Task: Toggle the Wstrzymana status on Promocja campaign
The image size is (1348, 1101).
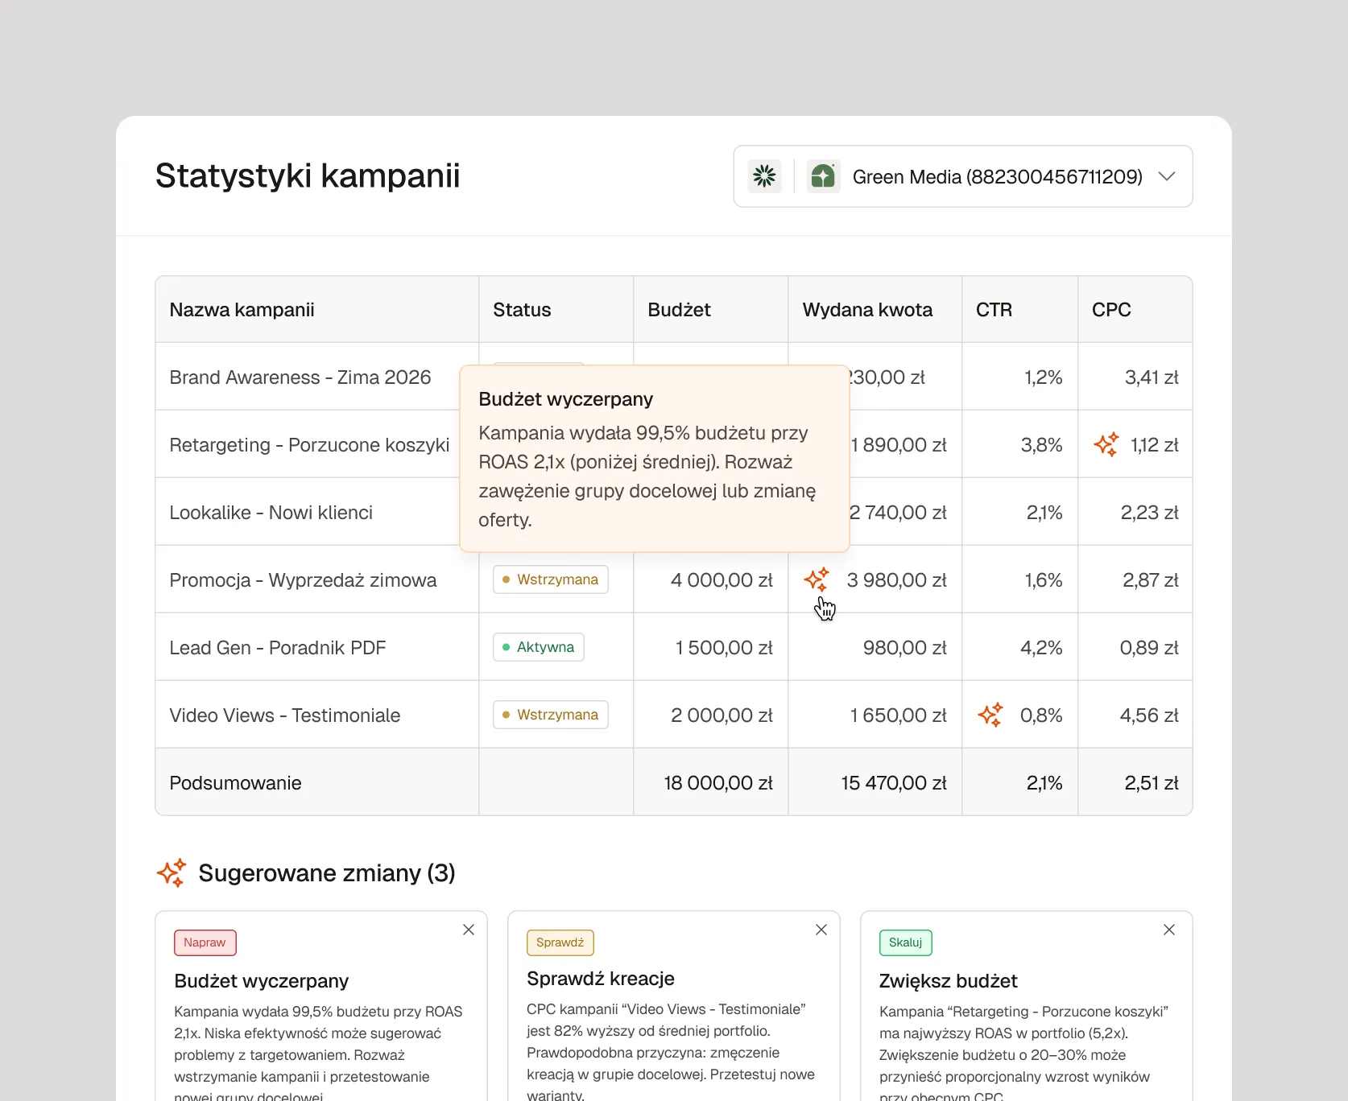Action: click(550, 579)
